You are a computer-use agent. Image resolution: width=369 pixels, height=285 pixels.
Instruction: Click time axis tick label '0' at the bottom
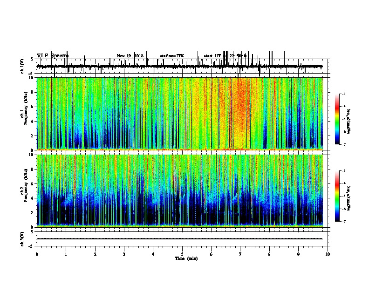[37, 254]
